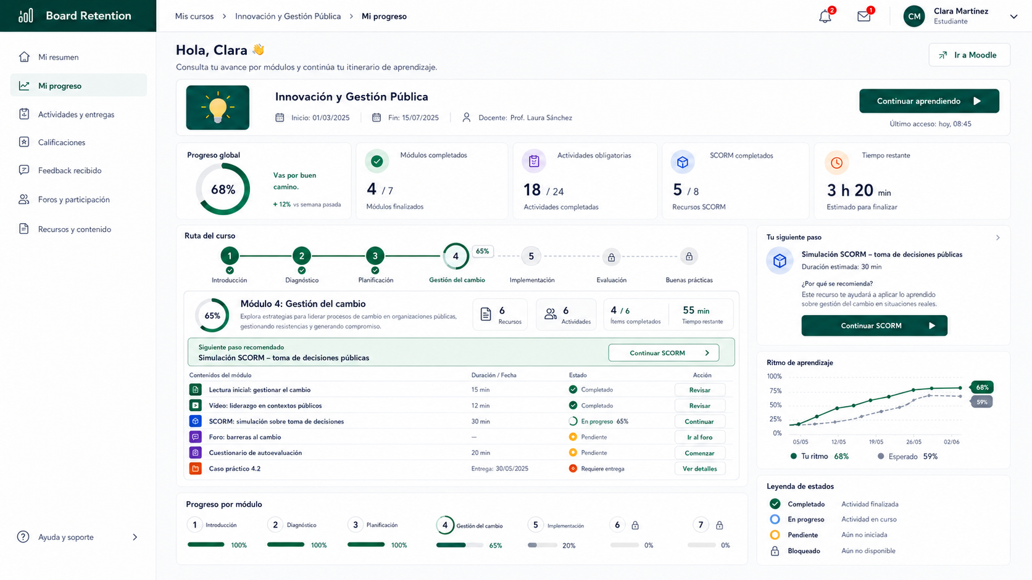Click the Lectura inicial row icon
Screen dimensions: 1032x580
195,390
